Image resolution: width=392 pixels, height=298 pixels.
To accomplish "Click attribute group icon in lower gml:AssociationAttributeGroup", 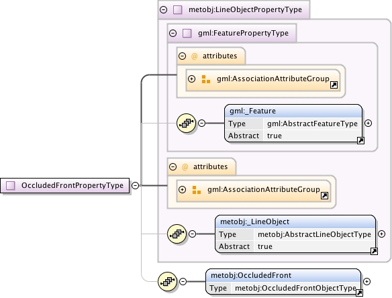I will 197,190.
